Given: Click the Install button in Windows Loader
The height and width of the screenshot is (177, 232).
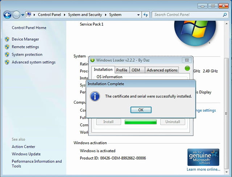Looking at the screenshot, I should pyautogui.click(x=108, y=122).
